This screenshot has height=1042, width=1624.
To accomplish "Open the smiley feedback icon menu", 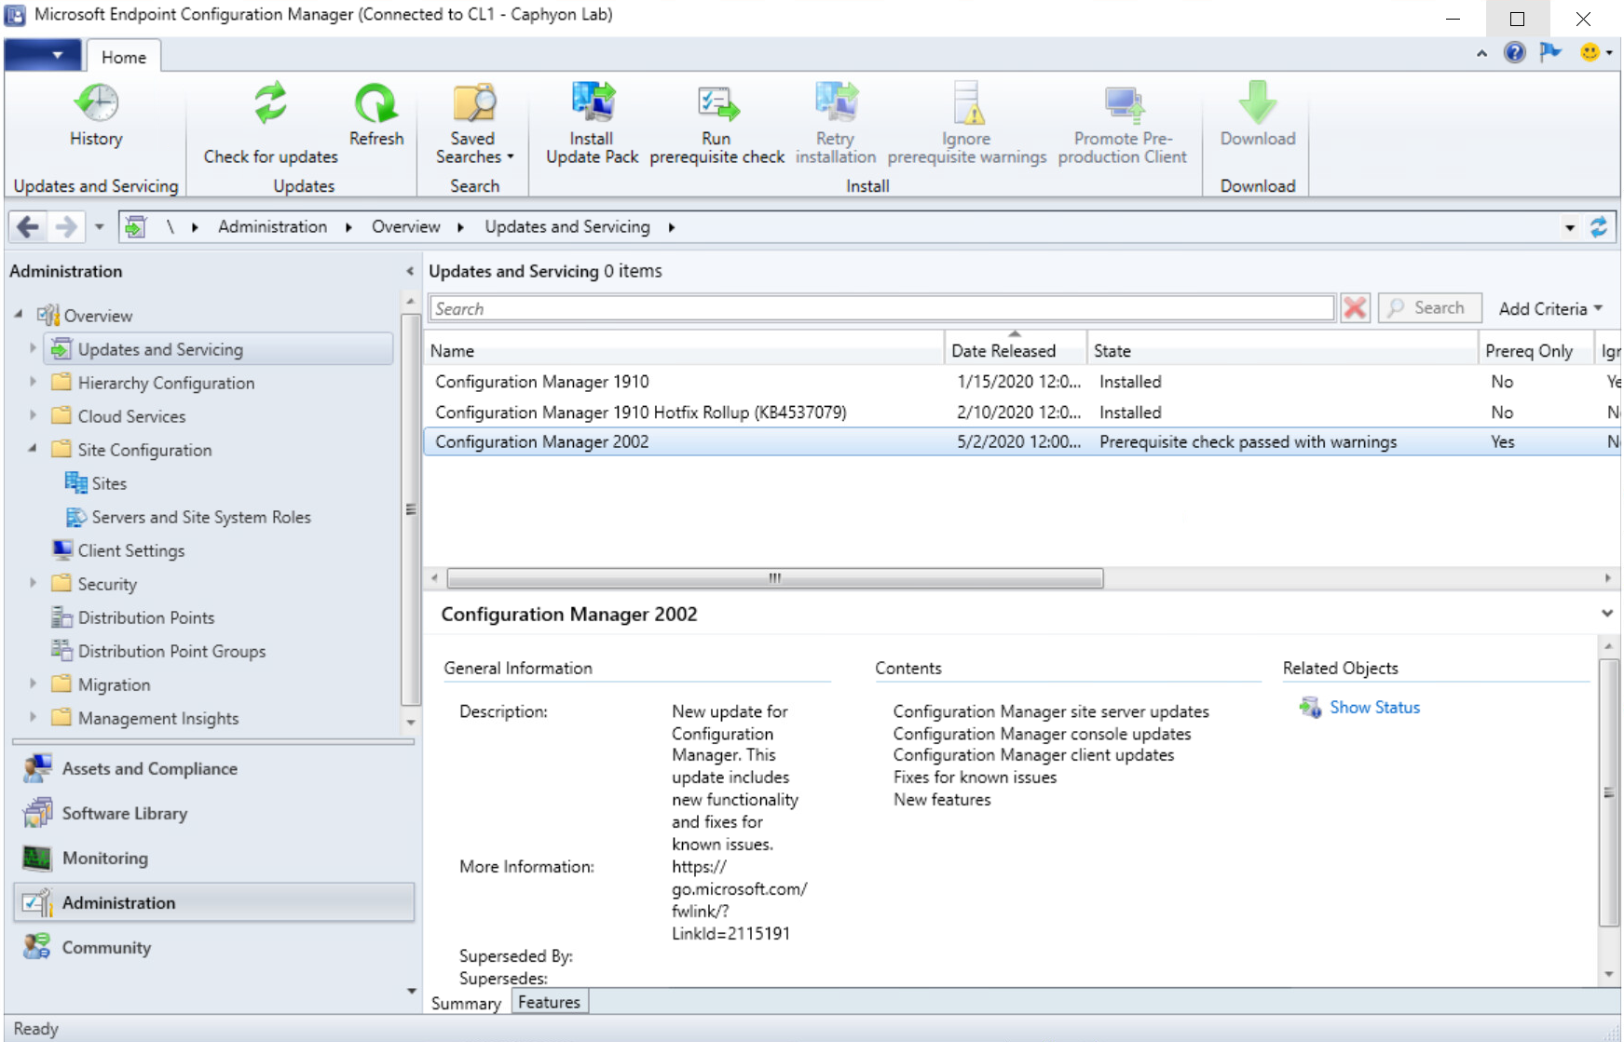I will click(x=1596, y=53).
